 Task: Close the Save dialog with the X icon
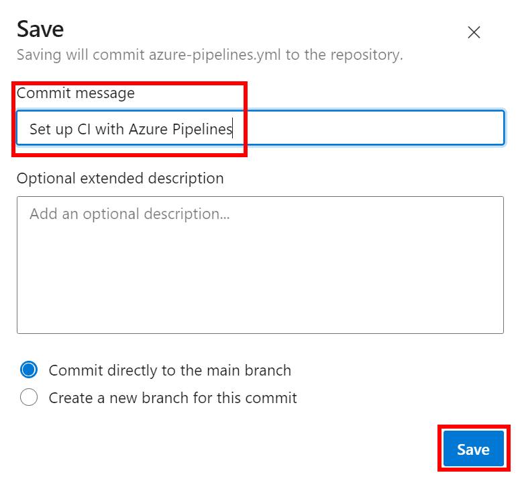click(474, 32)
